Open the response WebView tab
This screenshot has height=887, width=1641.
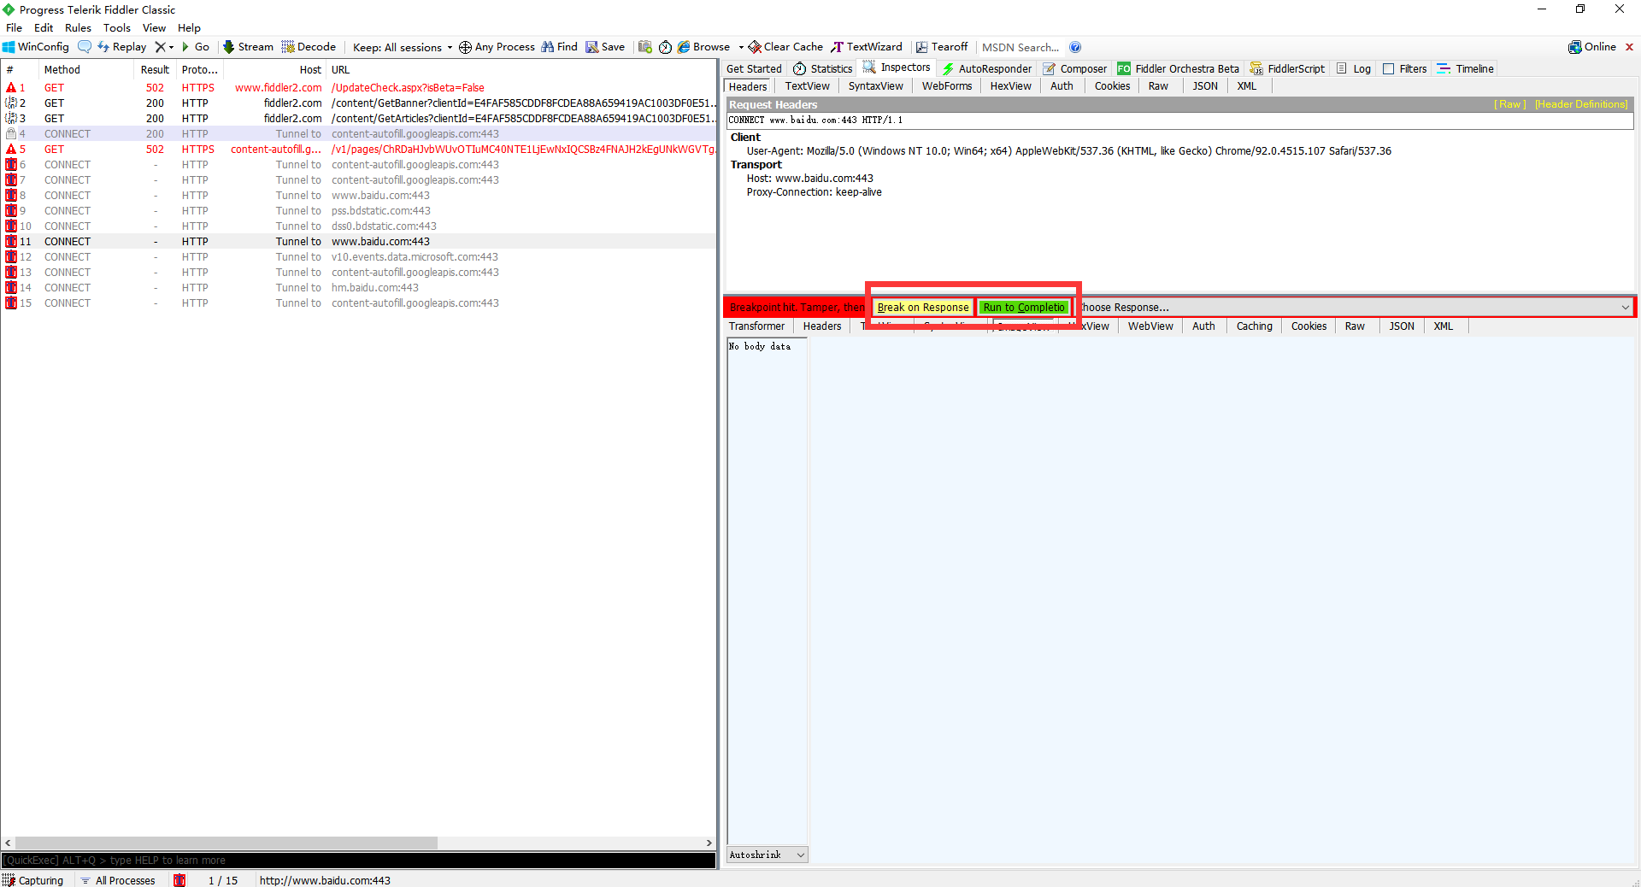[x=1150, y=326]
